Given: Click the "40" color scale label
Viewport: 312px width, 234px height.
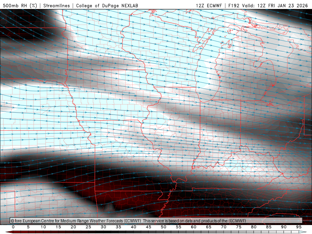Looking at the screenshot, I should point(133,227).
